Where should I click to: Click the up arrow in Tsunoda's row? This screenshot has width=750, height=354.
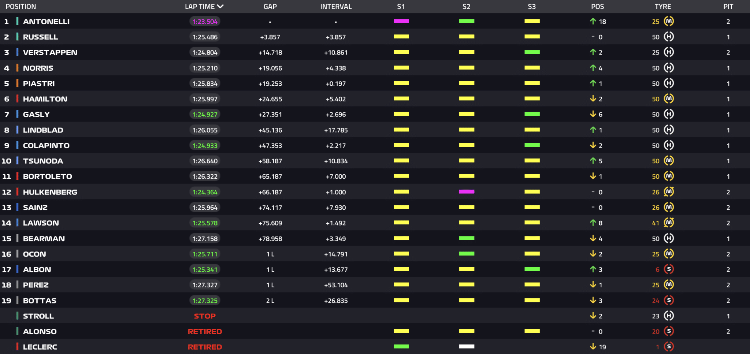pyautogui.click(x=593, y=161)
